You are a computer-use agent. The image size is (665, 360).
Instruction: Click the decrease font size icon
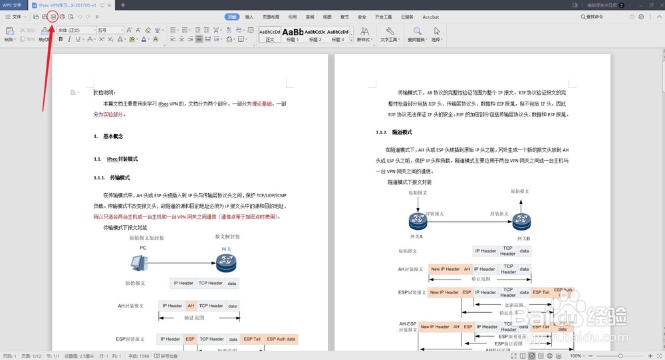138,30
